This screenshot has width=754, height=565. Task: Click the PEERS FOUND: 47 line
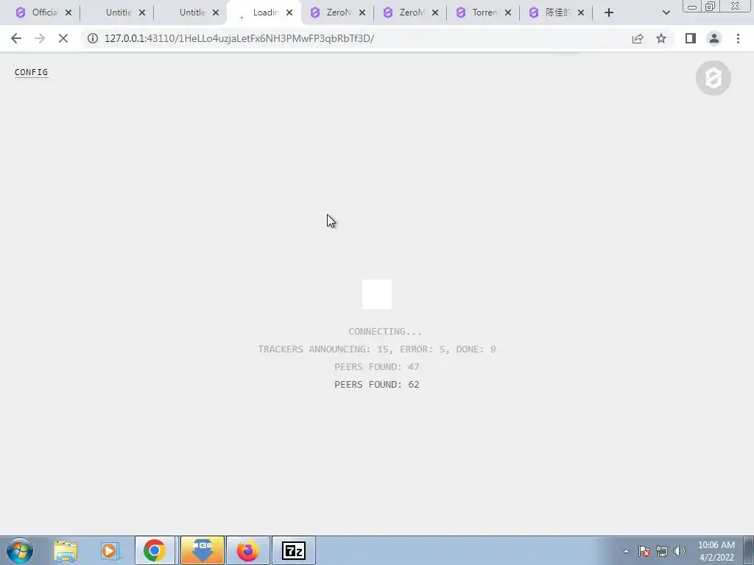point(377,367)
